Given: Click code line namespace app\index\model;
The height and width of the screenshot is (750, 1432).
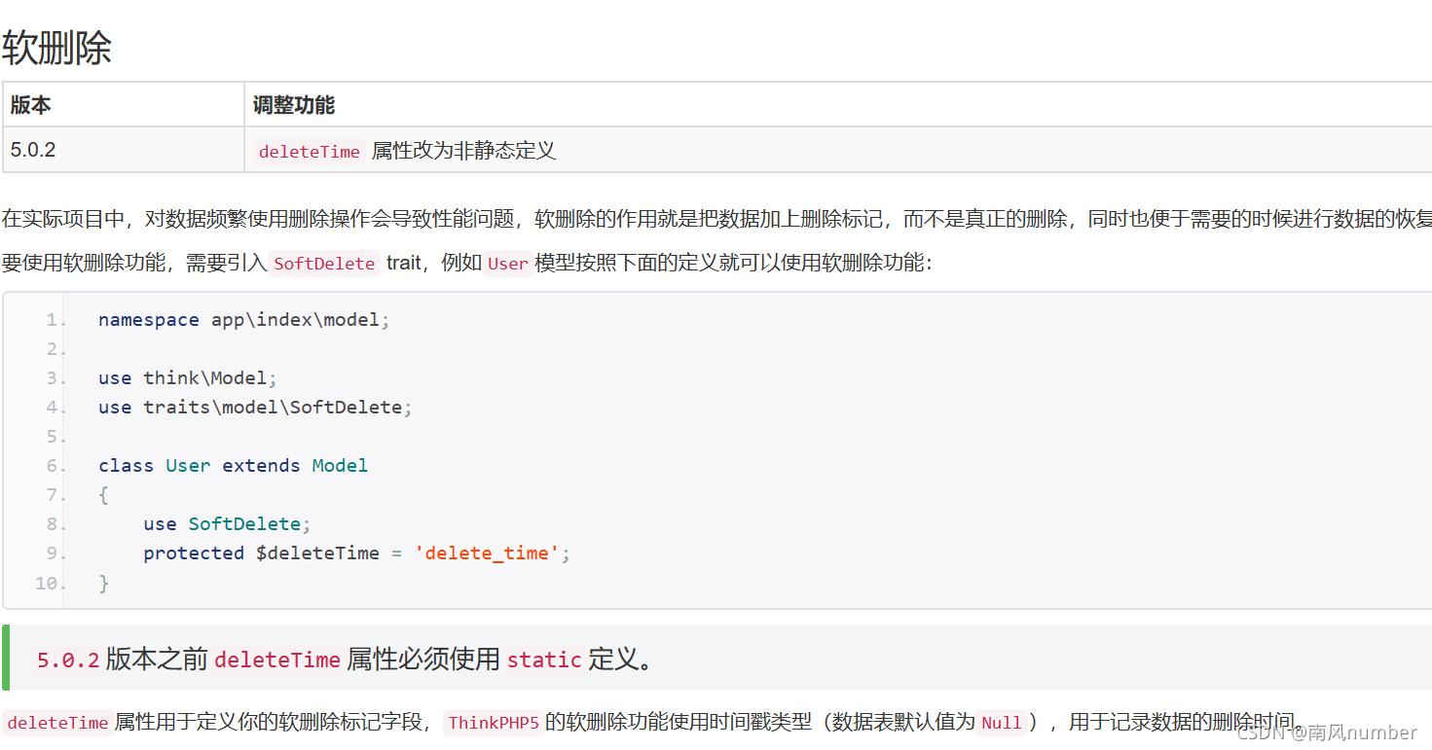Looking at the screenshot, I should pos(244,320).
